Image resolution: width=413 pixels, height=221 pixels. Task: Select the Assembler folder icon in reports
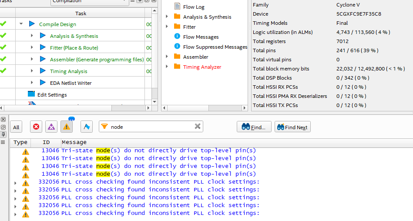coord(177,57)
